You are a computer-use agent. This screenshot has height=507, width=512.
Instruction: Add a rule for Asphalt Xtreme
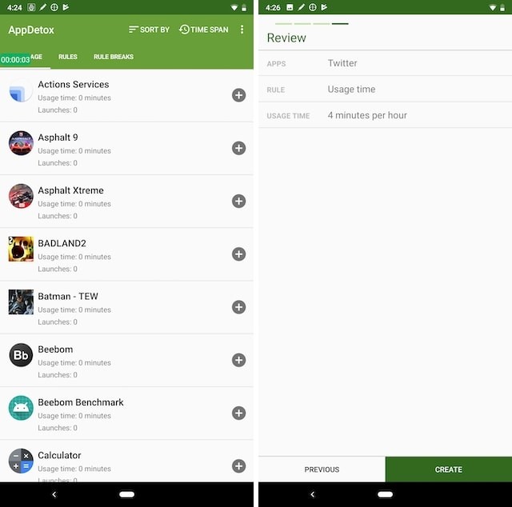238,201
